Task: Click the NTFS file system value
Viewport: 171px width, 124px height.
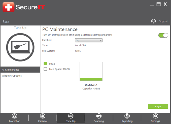Action: [78, 51]
